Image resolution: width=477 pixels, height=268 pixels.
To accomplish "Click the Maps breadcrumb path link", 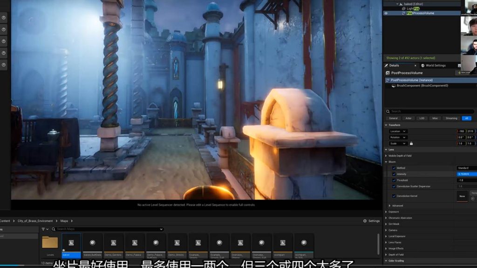I will click(64, 221).
